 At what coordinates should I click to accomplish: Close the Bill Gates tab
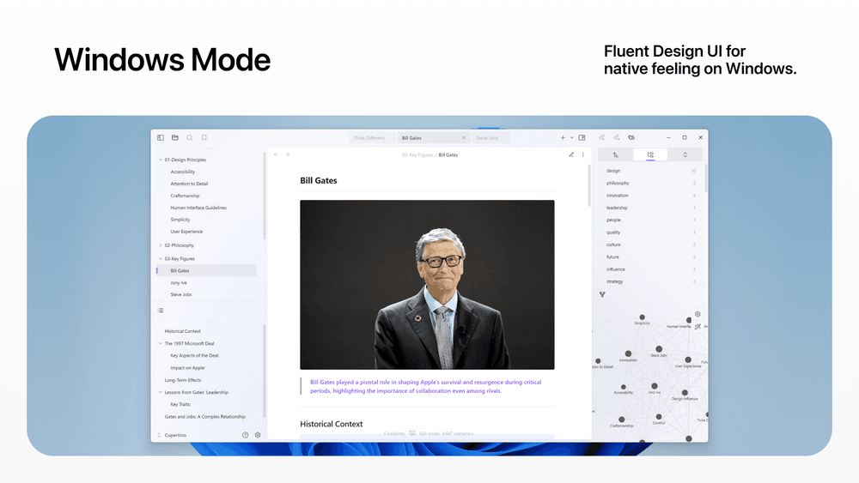[x=464, y=138]
